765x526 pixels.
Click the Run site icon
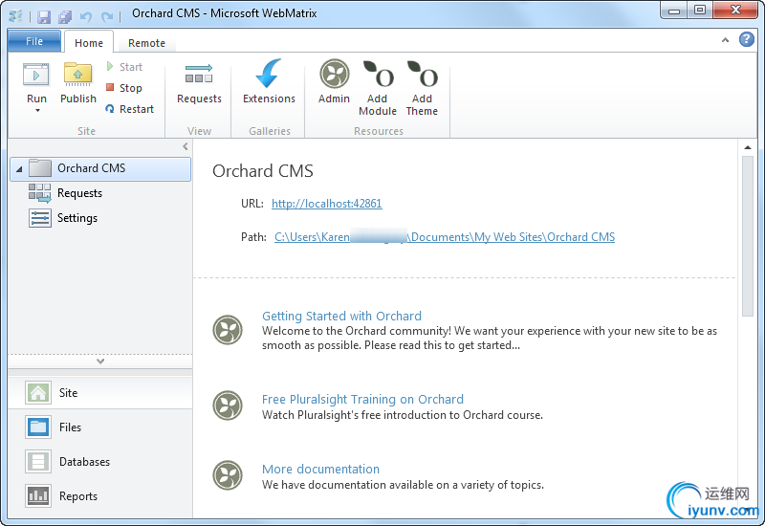36,76
